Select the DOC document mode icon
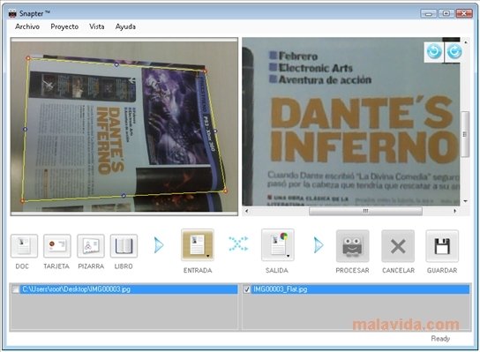 pyautogui.click(x=24, y=246)
